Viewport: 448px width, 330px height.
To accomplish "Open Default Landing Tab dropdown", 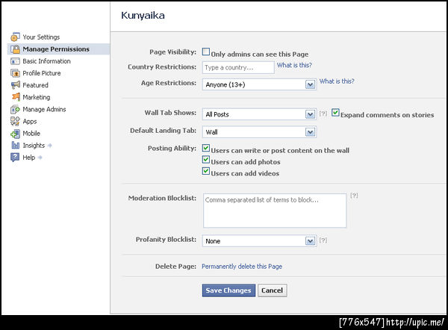I will click(259, 132).
